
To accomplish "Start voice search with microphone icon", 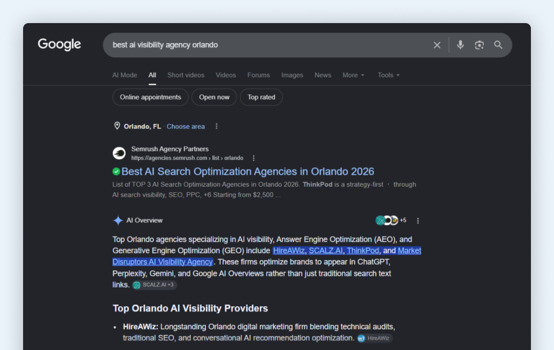I will [x=460, y=45].
